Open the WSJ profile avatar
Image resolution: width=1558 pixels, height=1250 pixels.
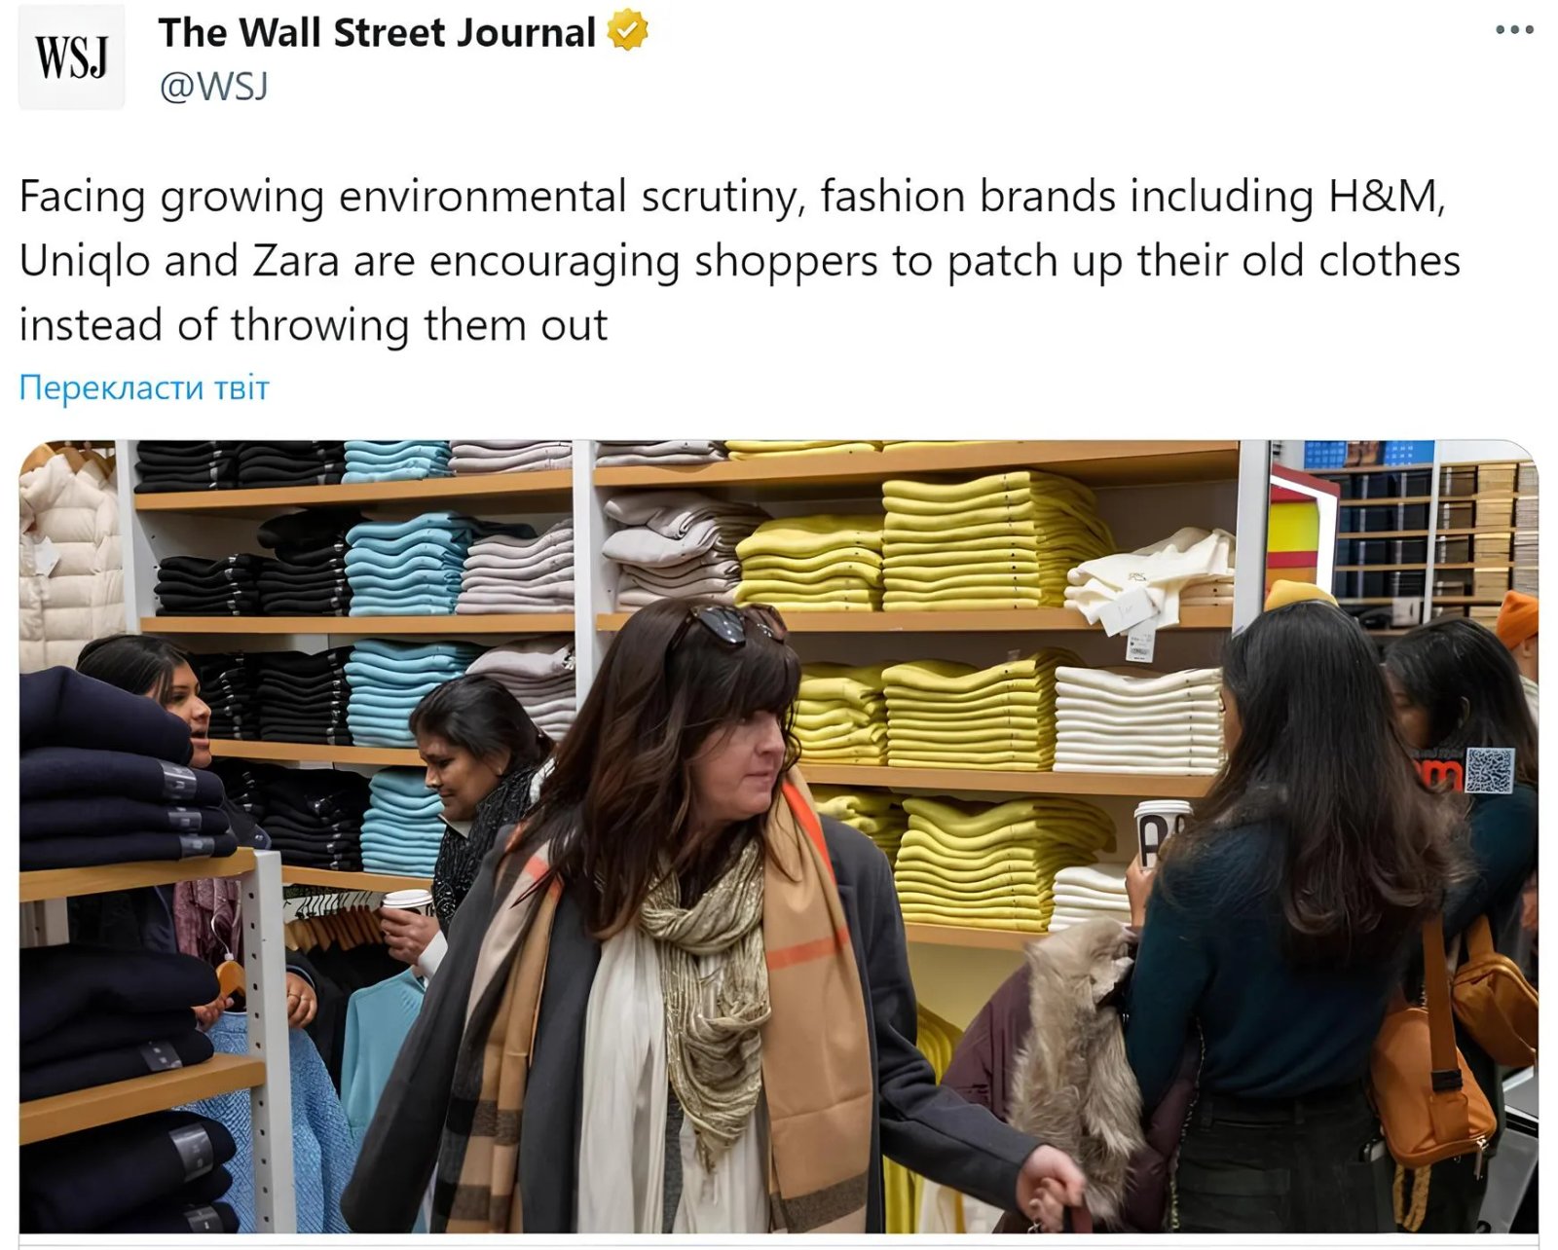click(72, 57)
